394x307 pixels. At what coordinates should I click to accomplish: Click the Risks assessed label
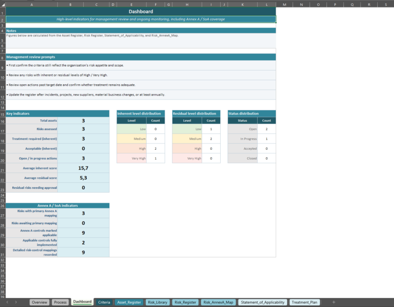(32, 129)
